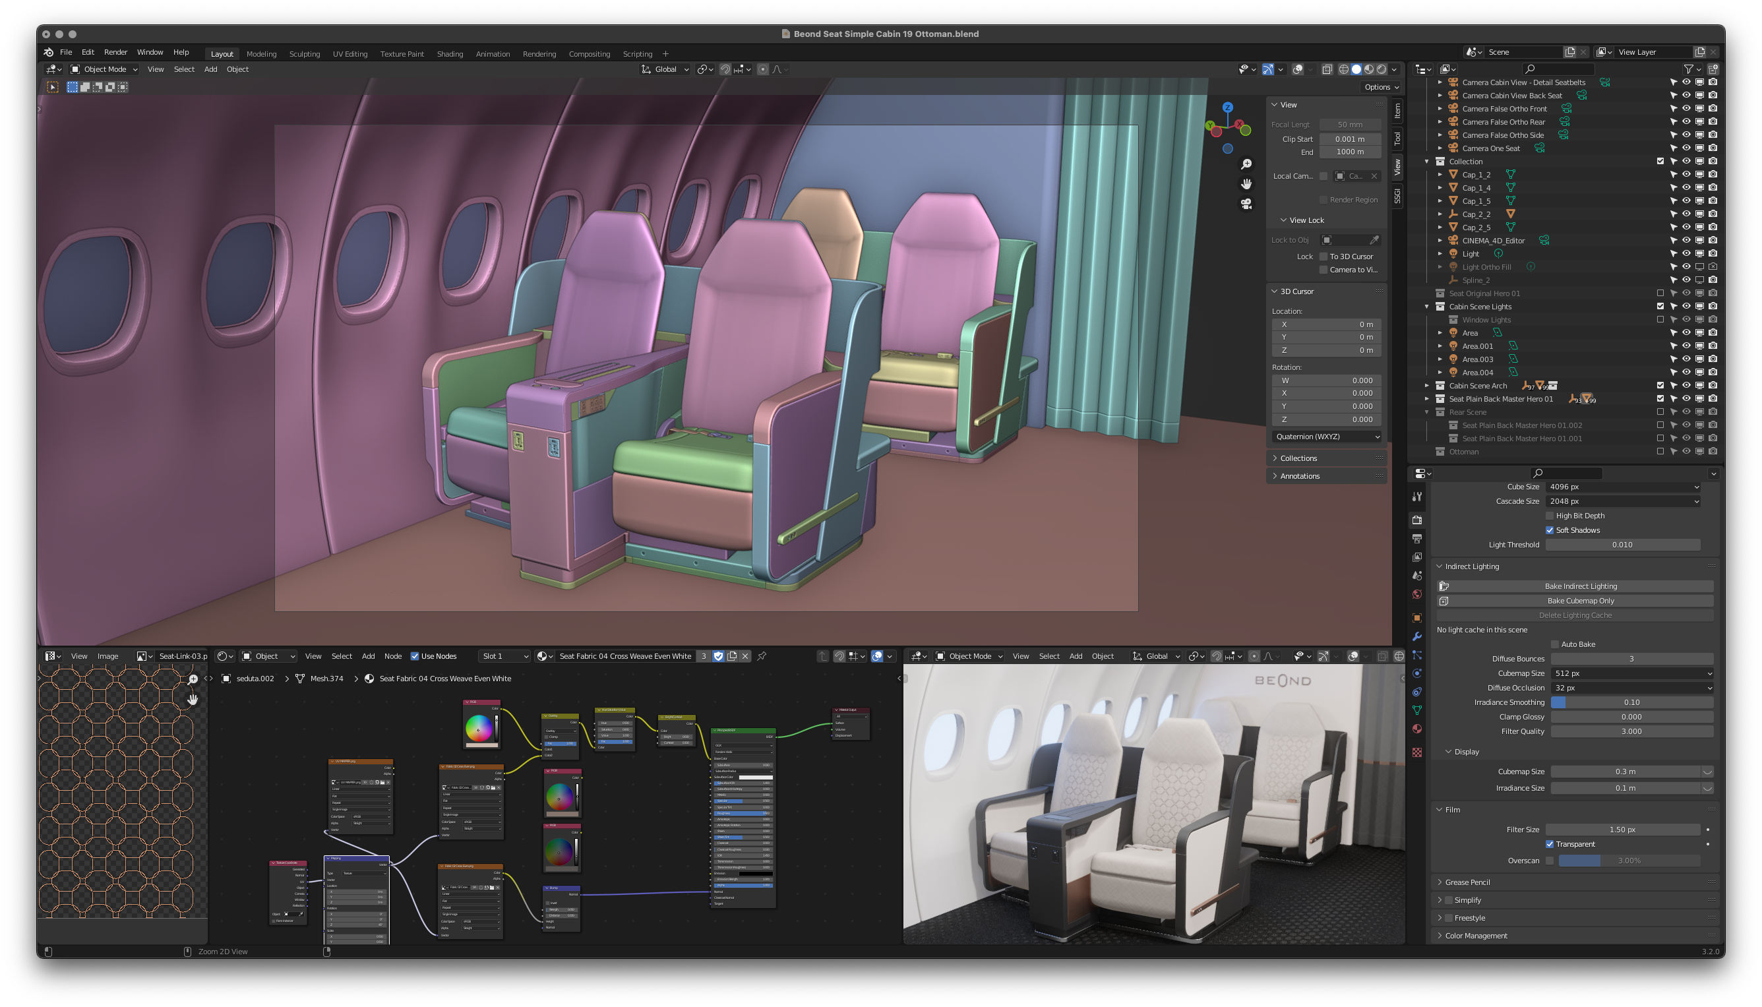Screen dimensions: 1762x1007
Task: Open the Render menu
Action: point(115,53)
